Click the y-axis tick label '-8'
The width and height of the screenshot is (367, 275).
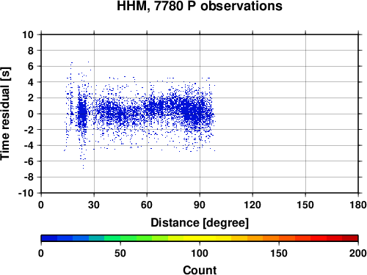click(29, 177)
